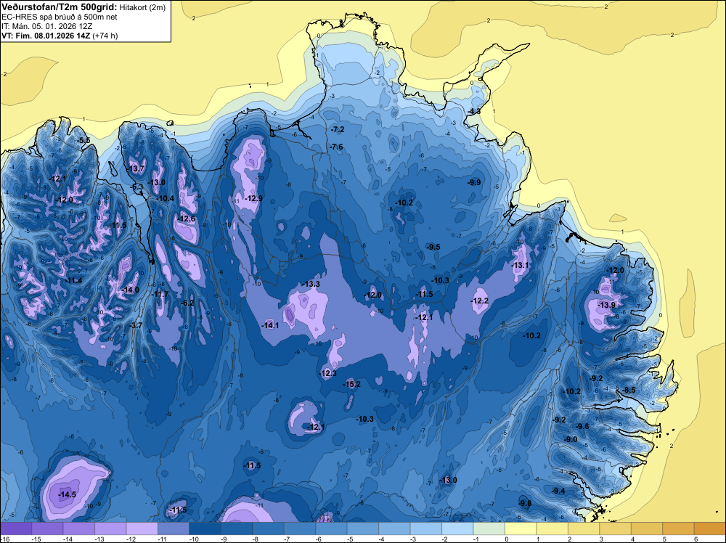Viewport: 726px width, 543px height.
Task: Click the -9.5 temperature label
Action: [434, 247]
